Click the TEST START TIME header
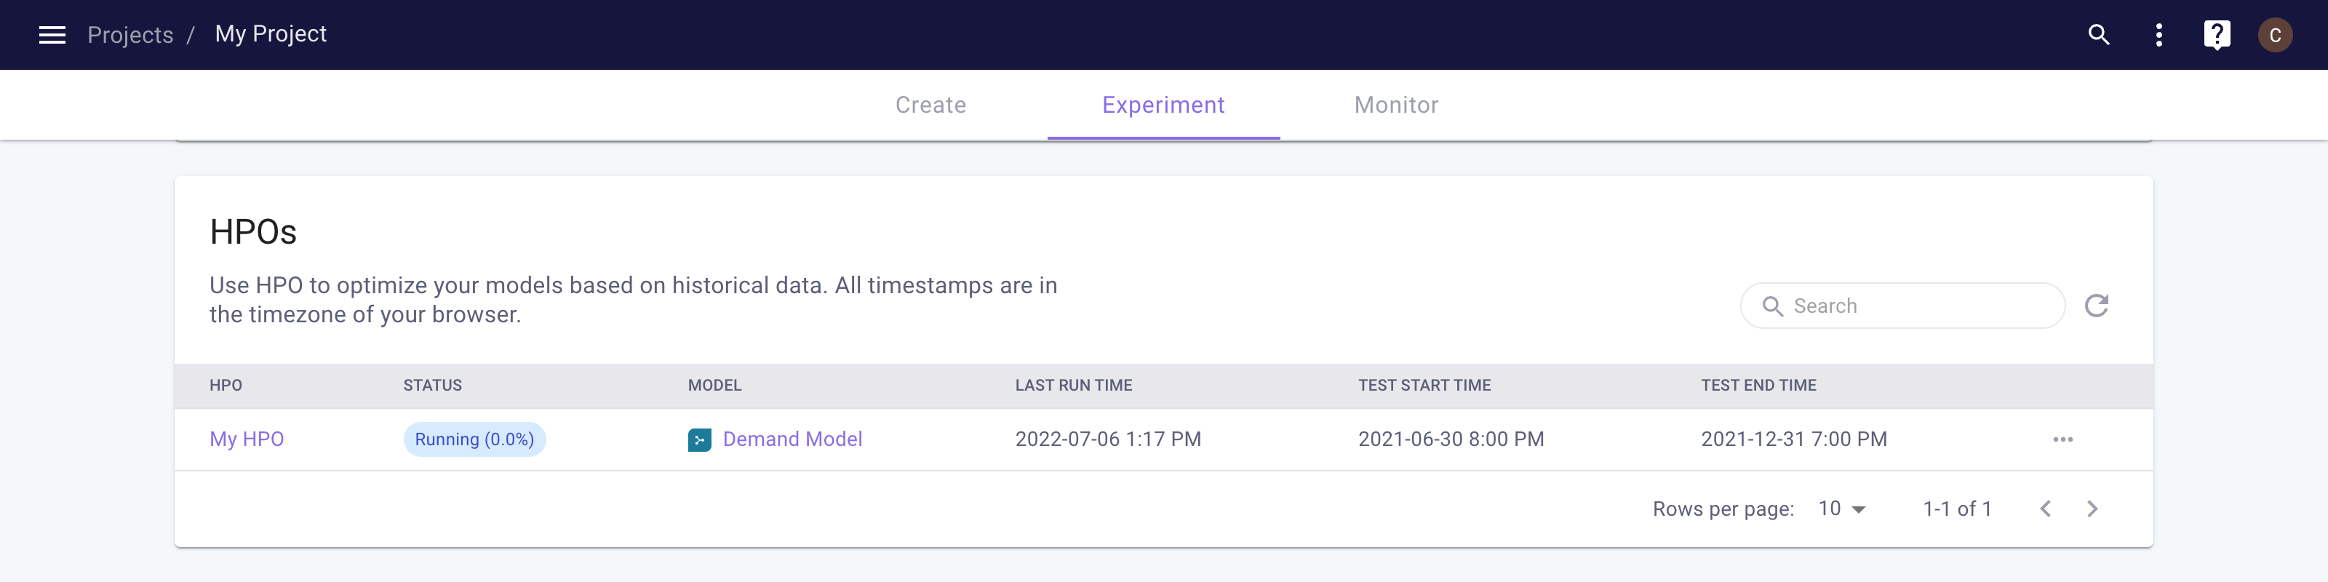2328x582 pixels. click(x=1424, y=385)
